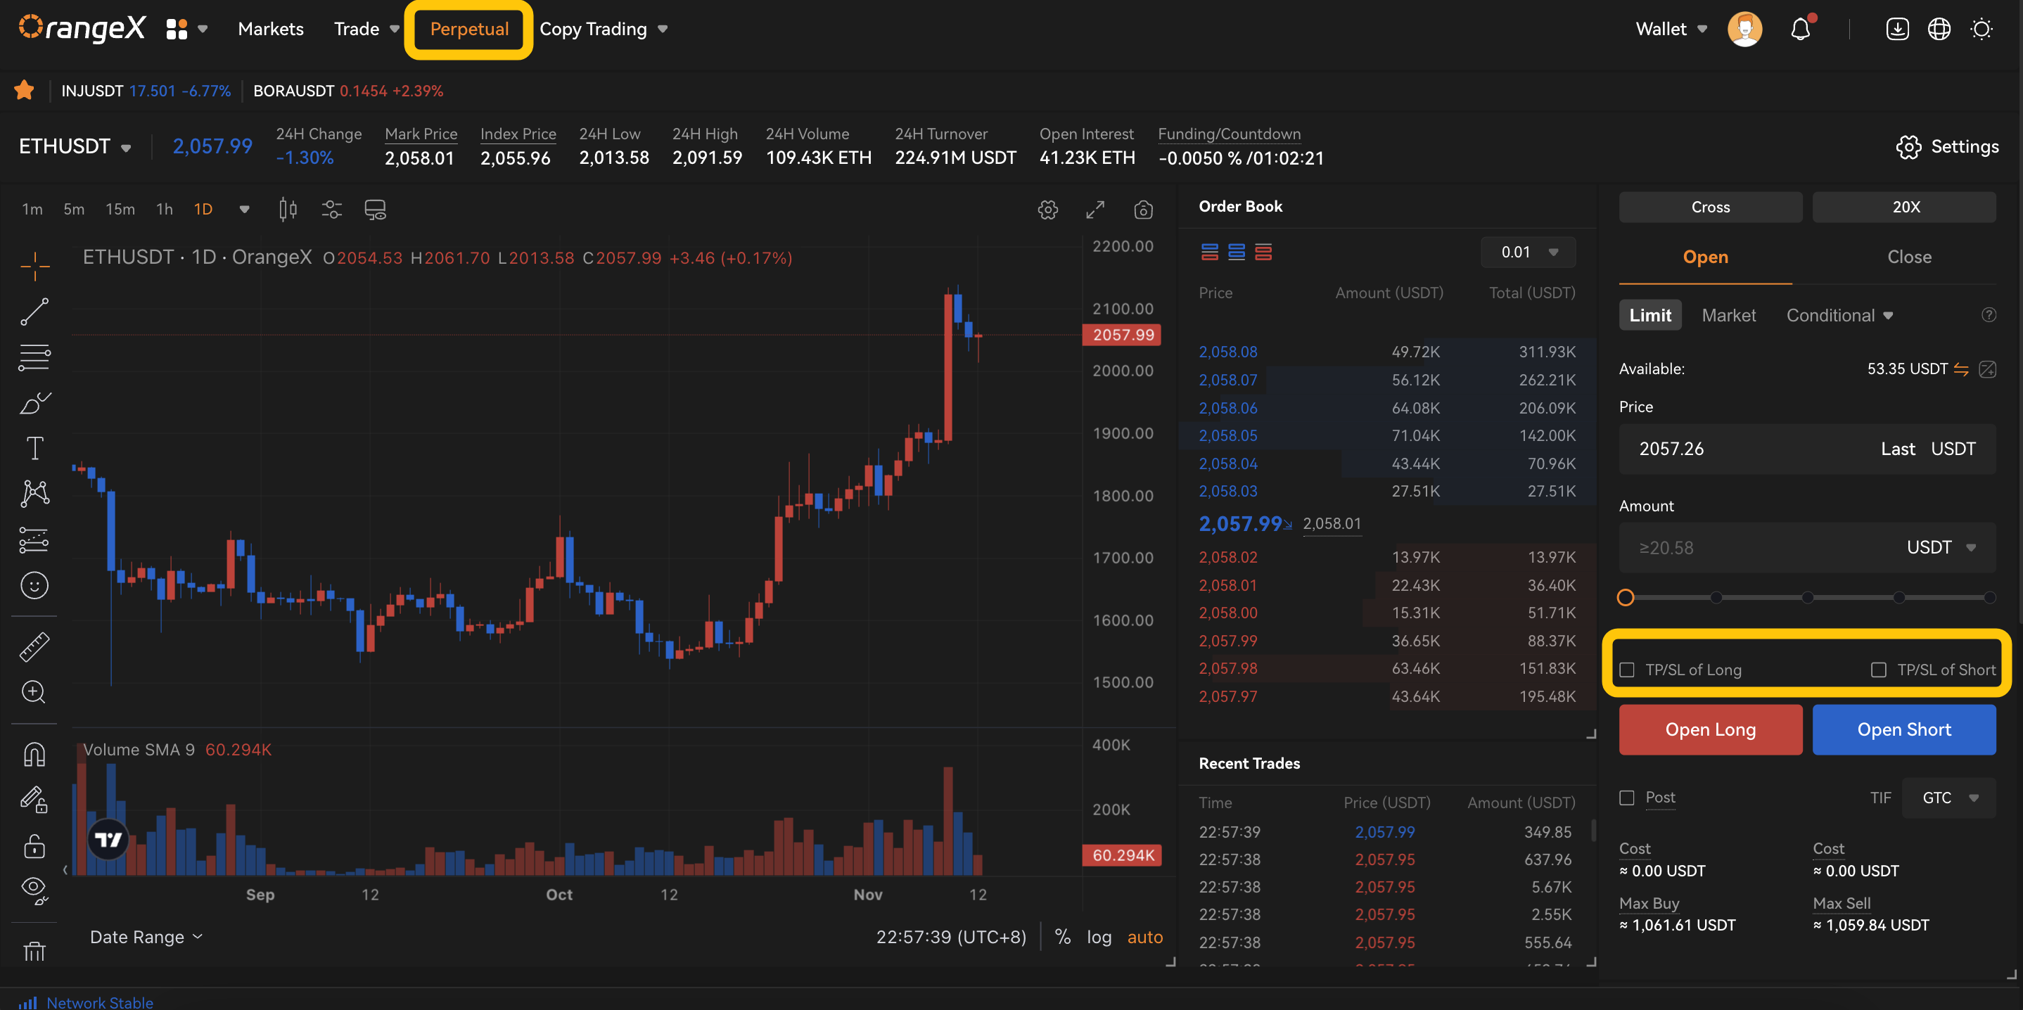Image resolution: width=2023 pixels, height=1010 pixels.
Task: Switch leverage with the 20X button
Action: click(x=1904, y=207)
